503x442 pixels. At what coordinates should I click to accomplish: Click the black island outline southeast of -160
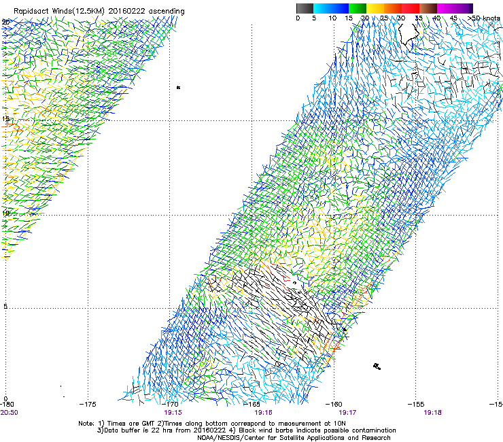pyautogui.click(x=377, y=367)
